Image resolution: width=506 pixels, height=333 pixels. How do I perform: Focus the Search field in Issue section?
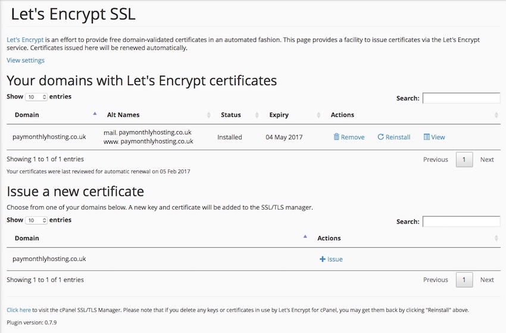[x=461, y=222]
